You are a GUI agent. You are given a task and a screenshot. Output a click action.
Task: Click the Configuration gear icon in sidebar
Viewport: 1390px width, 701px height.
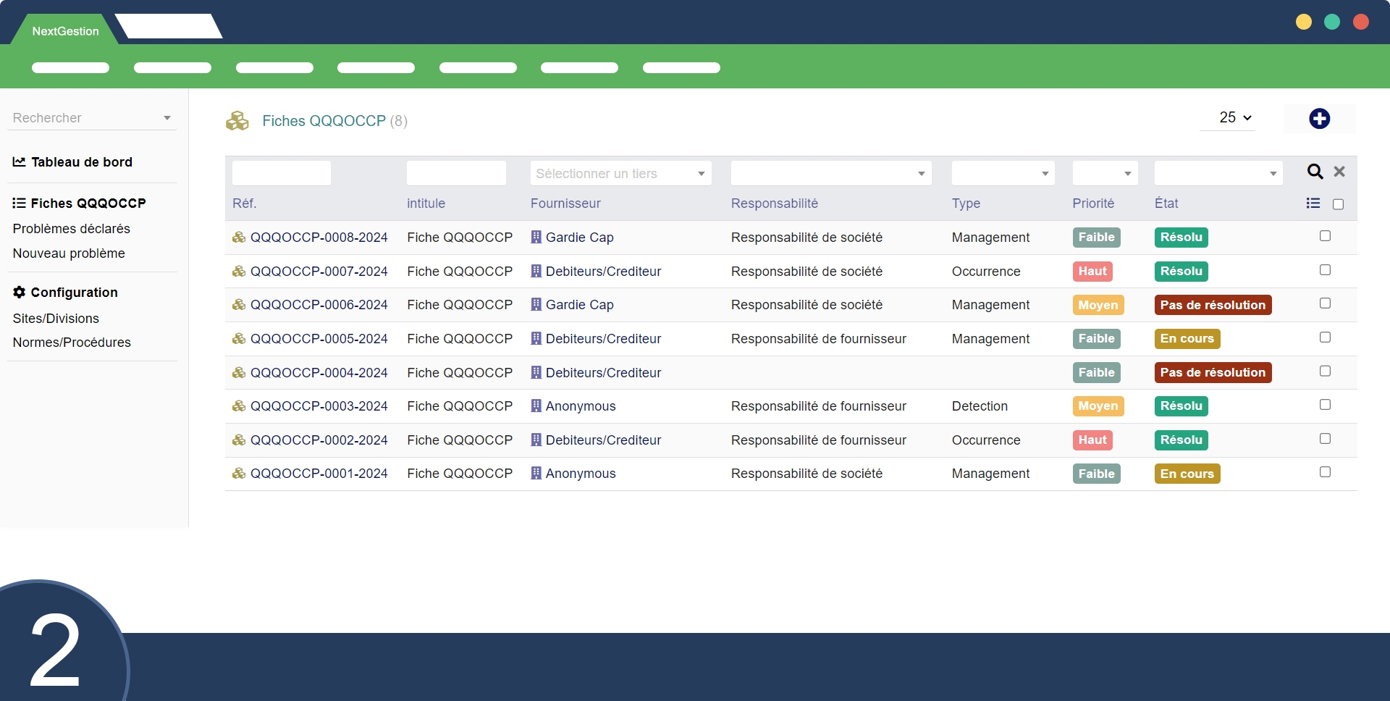click(x=20, y=292)
